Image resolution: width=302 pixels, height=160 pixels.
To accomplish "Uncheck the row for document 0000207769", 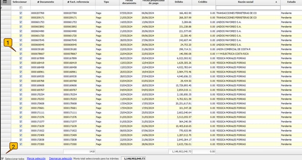I will 21,13.
